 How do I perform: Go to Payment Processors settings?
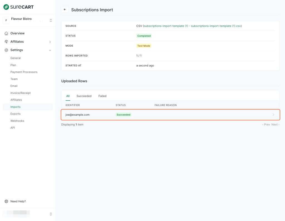coord(24,72)
